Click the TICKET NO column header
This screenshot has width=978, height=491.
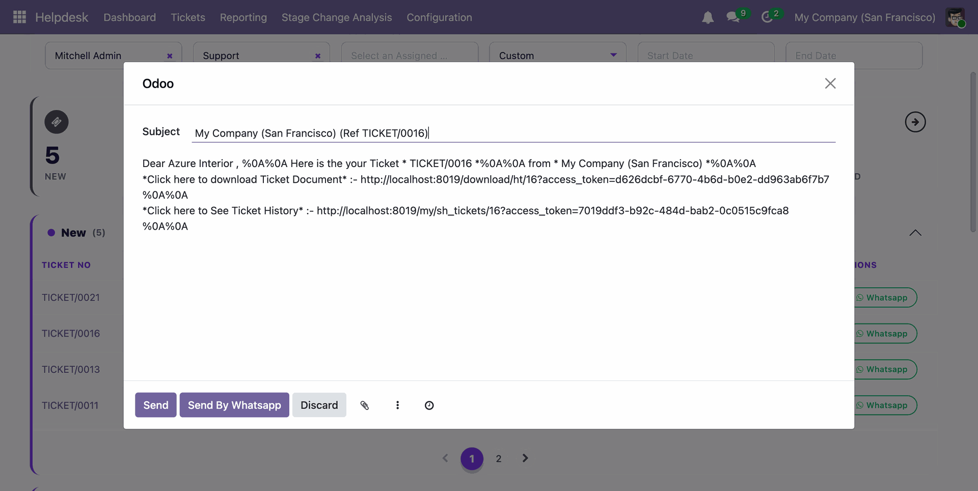pyautogui.click(x=66, y=265)
